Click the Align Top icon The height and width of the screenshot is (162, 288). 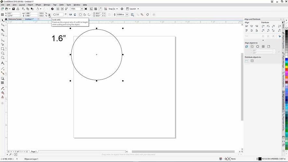coord(247,30)
